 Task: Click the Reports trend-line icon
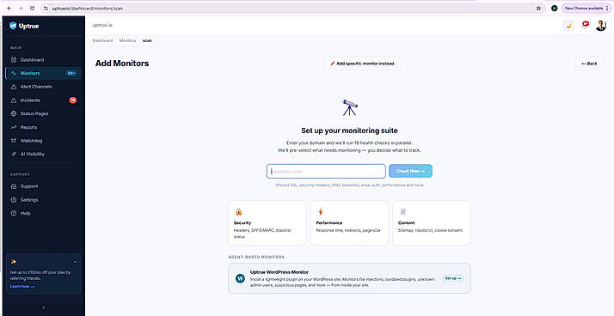point(14,127)
